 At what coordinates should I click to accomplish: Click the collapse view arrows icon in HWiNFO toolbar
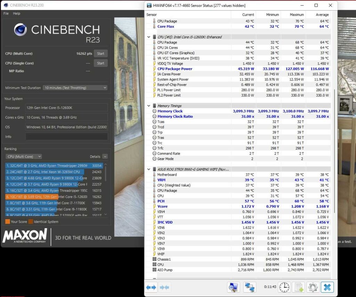pos(164,288)
